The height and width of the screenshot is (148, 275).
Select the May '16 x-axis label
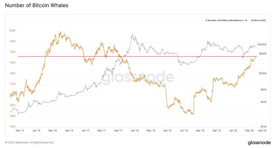click(x=53, y=130)
